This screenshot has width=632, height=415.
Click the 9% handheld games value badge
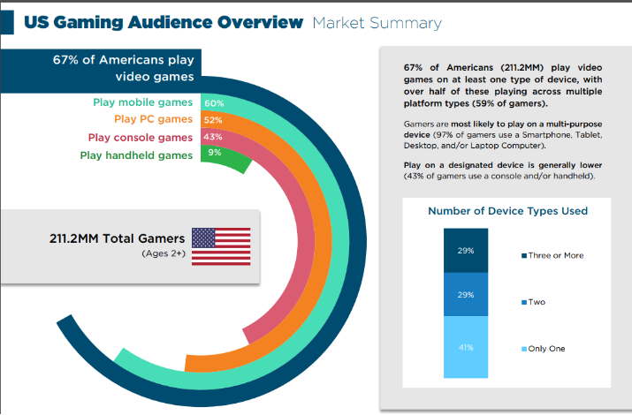pyautogui.click(x=214, y=155)
